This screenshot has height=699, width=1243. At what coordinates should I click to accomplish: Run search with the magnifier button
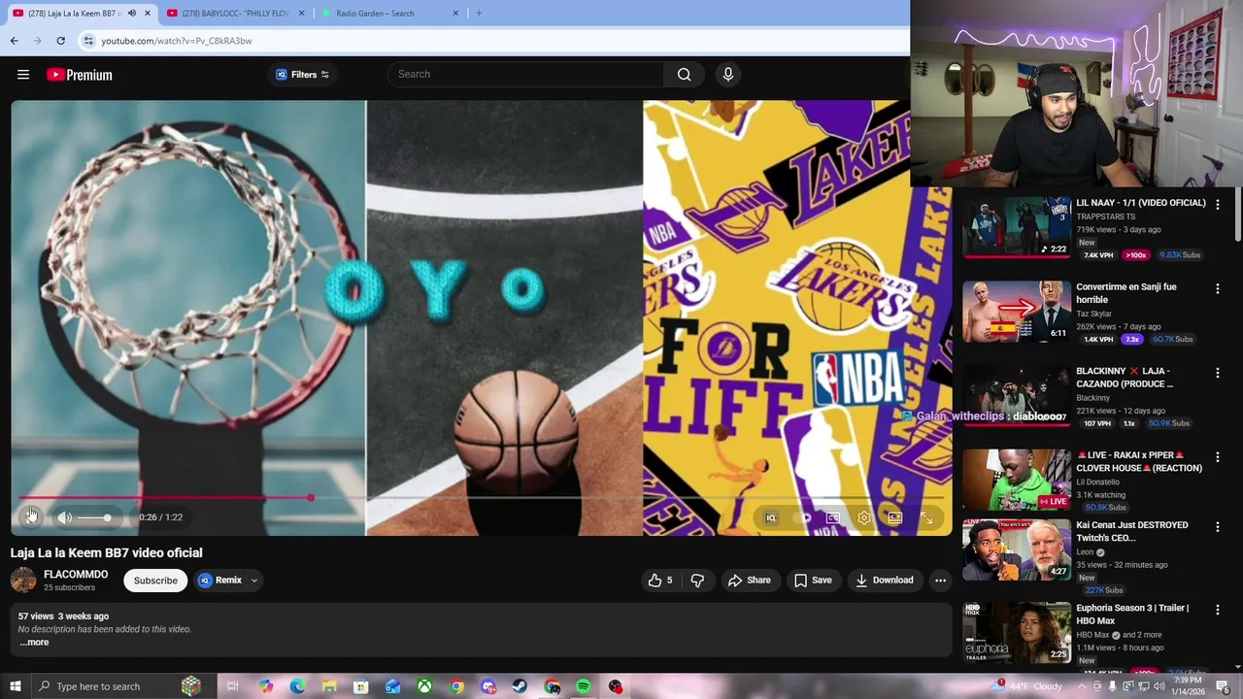click(x=685, y=75)
